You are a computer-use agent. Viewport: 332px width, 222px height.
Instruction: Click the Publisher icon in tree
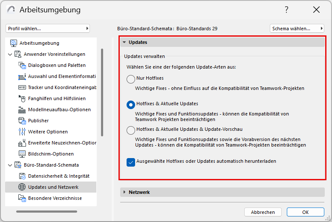click(22, 121)
